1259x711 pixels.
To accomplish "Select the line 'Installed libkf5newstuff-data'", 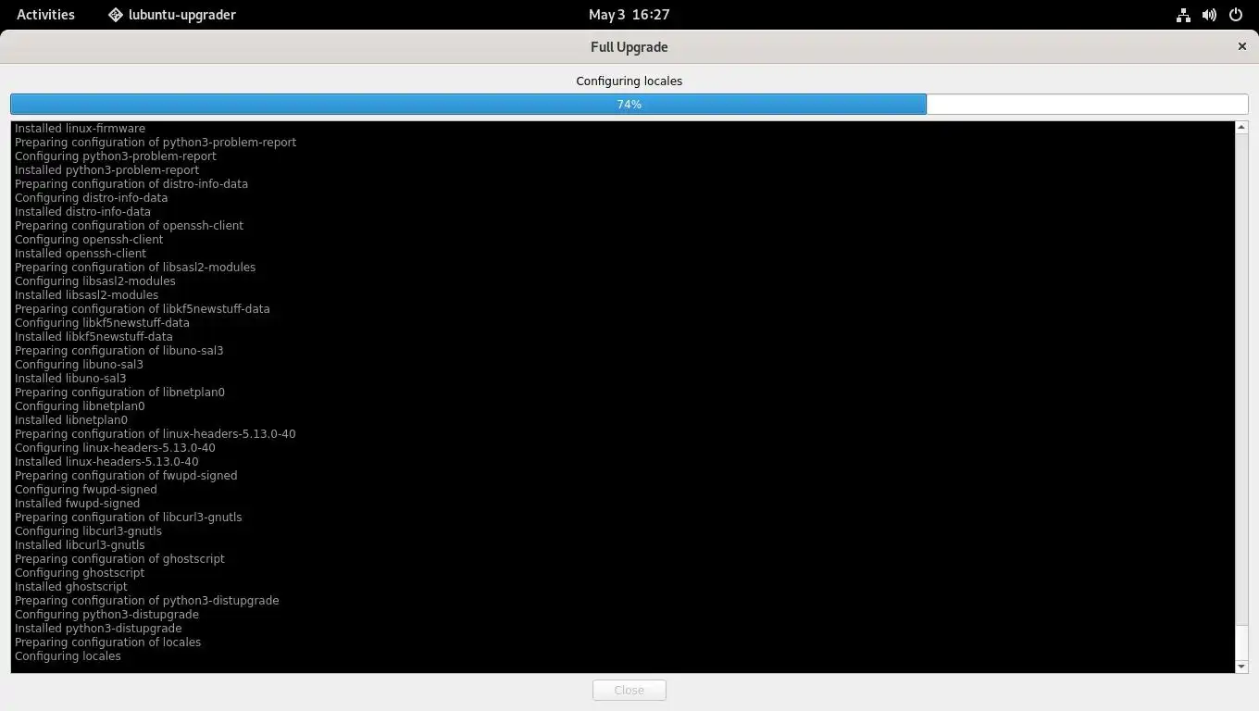I will (93, 337).
